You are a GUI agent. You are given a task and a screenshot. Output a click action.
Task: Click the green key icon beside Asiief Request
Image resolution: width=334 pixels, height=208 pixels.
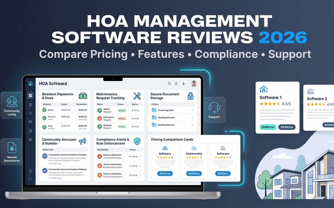[99, 110]
